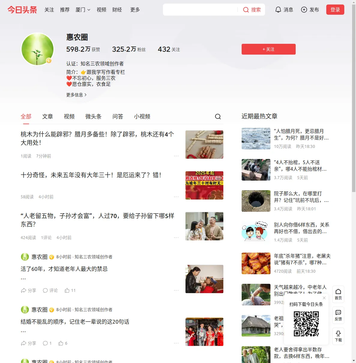Open article 人老留五物，子孙才会富
The image size is (356, 363).
coord(98,220)
